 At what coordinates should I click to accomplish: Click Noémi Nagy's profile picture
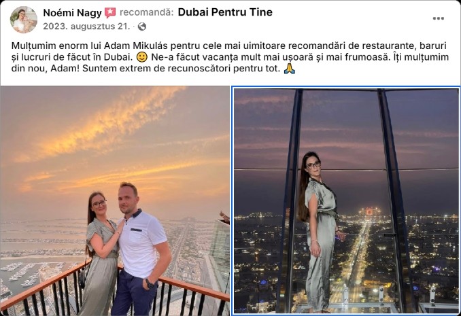(24, 20)
